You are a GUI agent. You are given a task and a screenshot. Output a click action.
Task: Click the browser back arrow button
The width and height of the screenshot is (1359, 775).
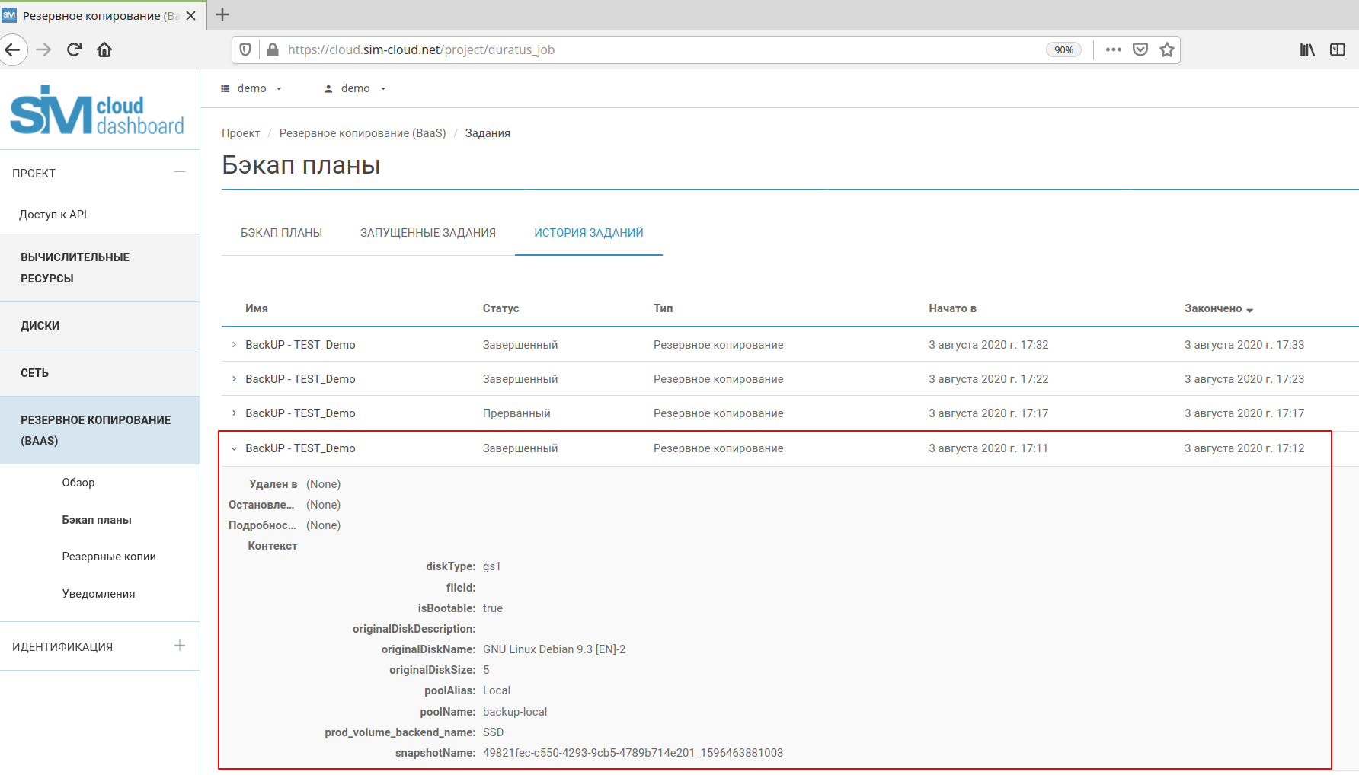click(x=12, y=50)
